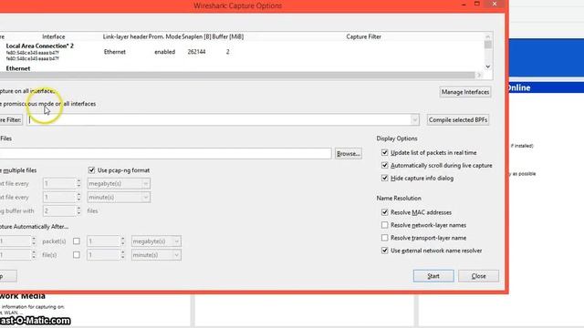Click the Link-layer header column

[x=125, y=36]
